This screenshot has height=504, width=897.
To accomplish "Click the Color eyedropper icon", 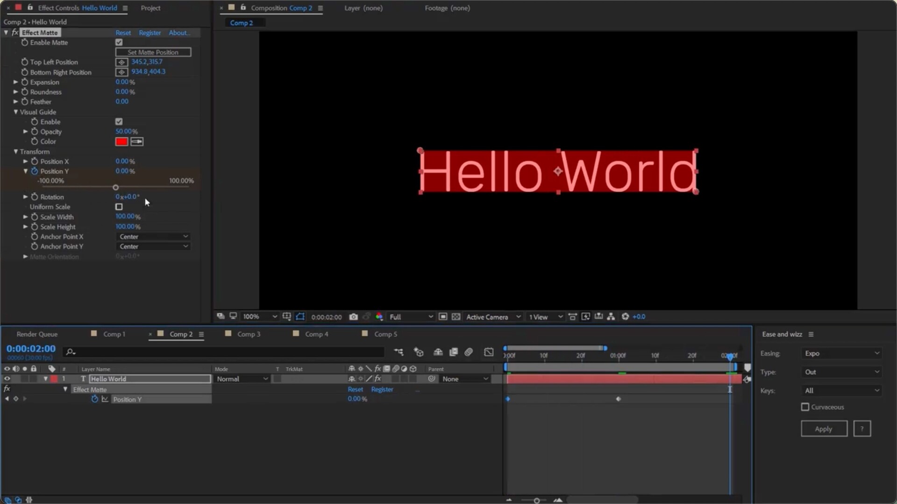I will point(137,141).
